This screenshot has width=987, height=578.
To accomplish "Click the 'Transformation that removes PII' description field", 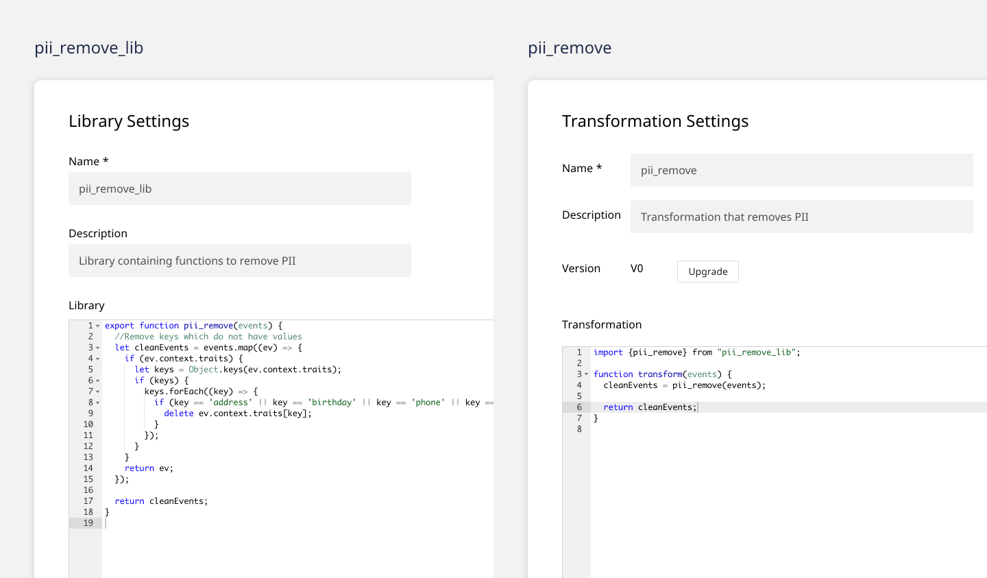I will click(x=801, y=217).
